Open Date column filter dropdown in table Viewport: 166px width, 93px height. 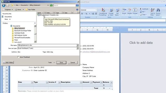(x=32, y=82)
